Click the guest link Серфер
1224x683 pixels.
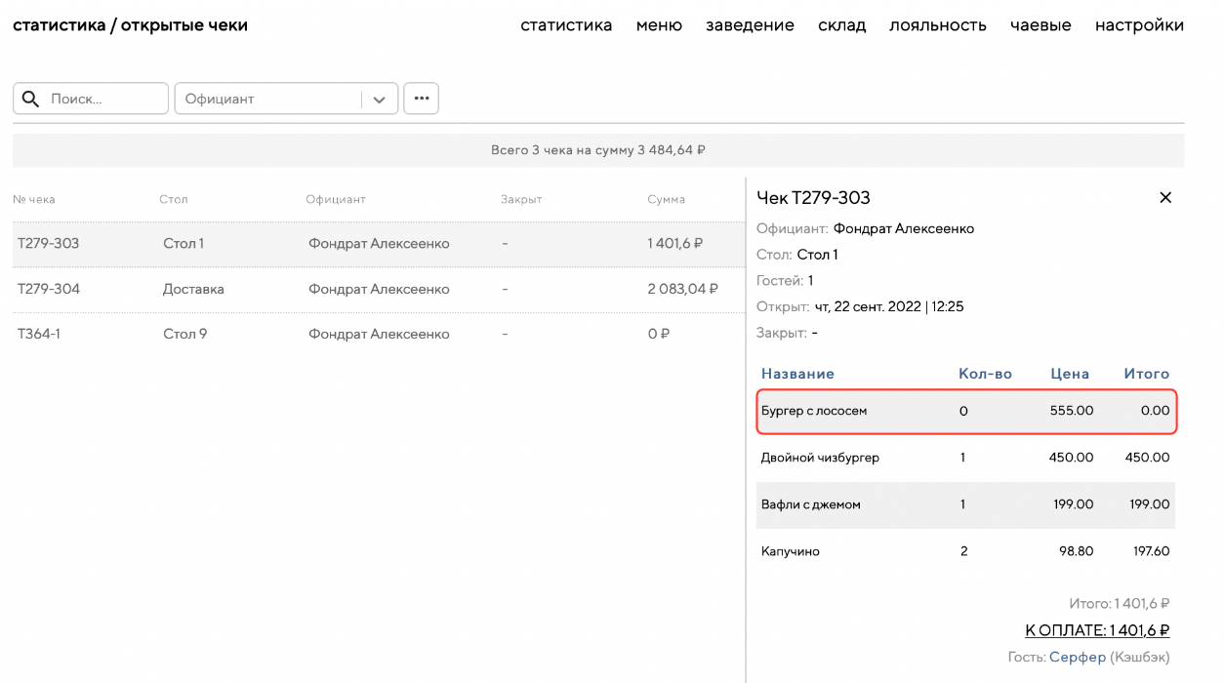1077,658
